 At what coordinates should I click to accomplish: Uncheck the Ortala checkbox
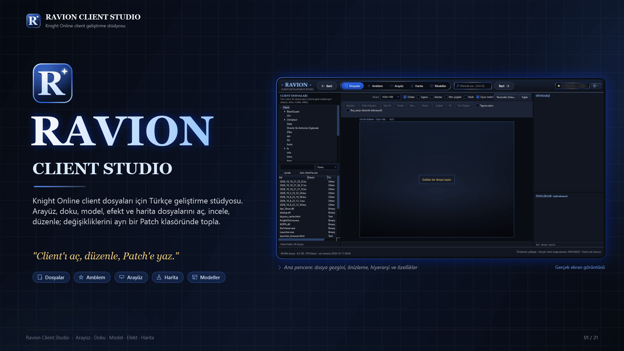tap(405, 97)
